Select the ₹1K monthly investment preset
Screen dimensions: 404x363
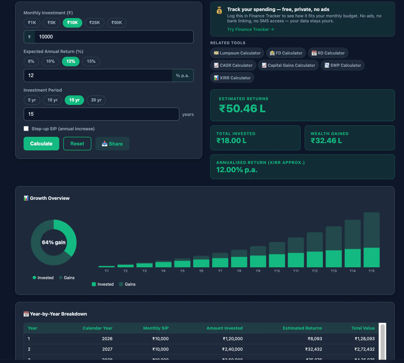click(32, 23)
